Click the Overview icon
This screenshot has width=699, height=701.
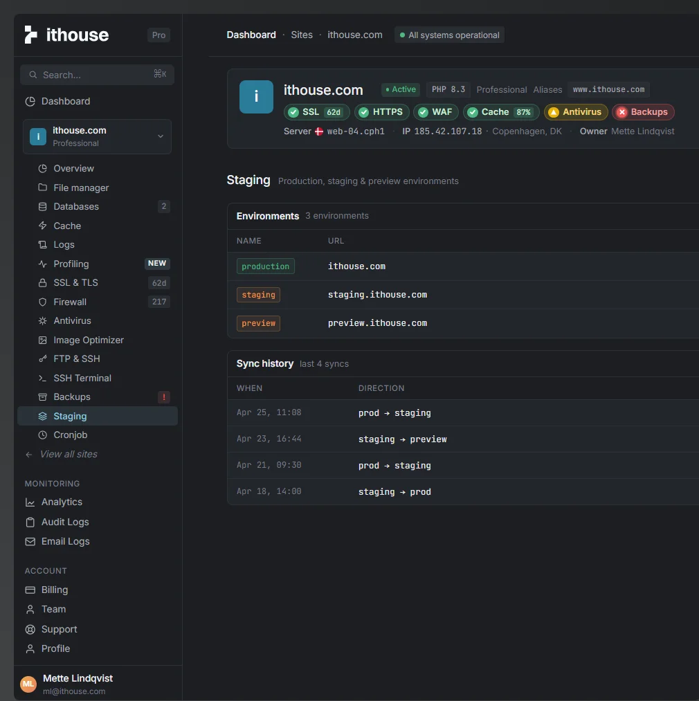coord(42,169)
